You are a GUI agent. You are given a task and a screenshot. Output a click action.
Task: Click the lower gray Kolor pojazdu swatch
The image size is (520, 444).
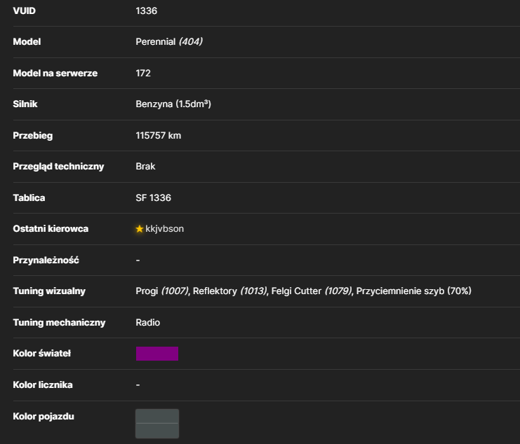tap(157, 431)
